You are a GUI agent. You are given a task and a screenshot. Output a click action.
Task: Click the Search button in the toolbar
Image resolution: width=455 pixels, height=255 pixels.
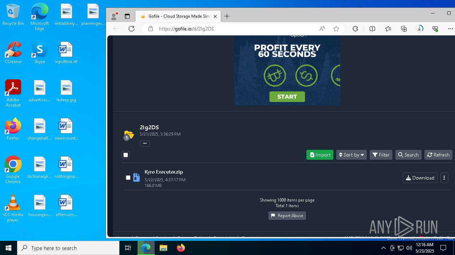[x=408, y=155]
